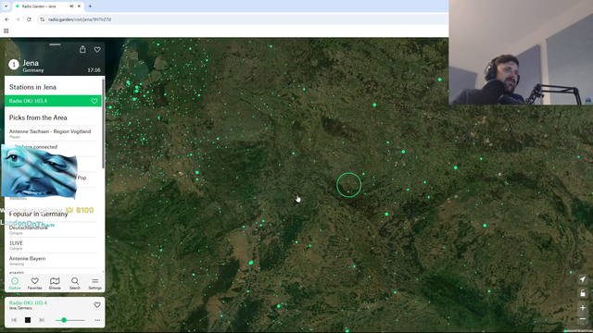Image resolution: width=593 pixels, height=333 pixels.
Task: Go back in the browser
Action: (x=6, y=19)
